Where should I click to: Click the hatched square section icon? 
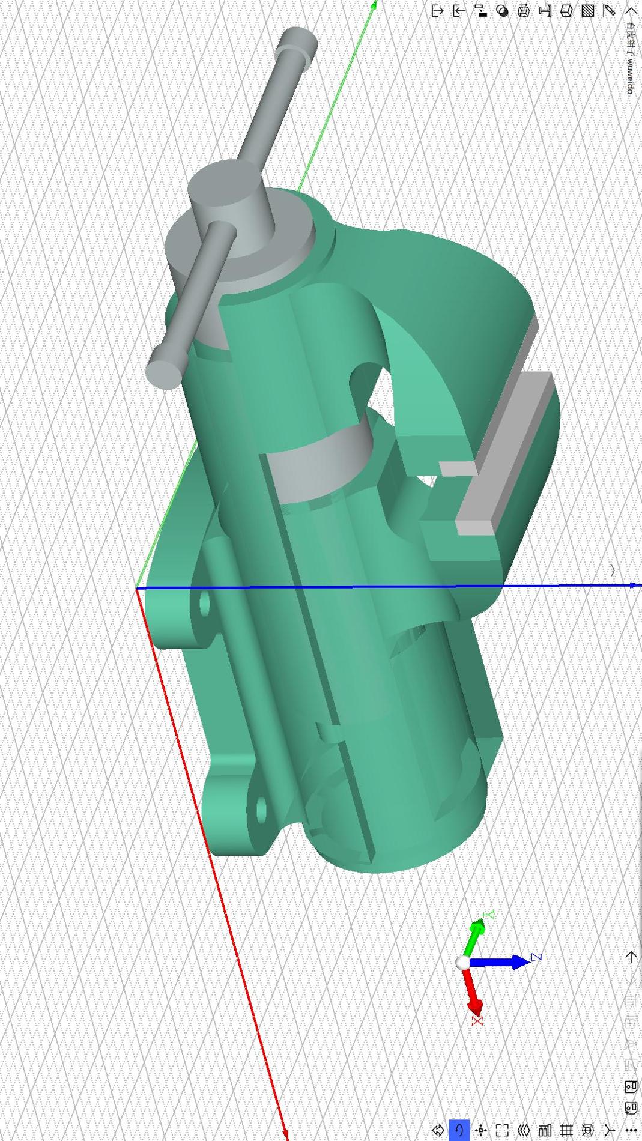[x=588, y=11]
